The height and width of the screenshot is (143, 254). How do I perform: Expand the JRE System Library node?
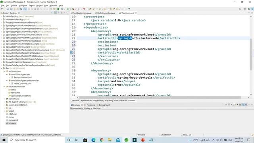[x=4, y=102]
